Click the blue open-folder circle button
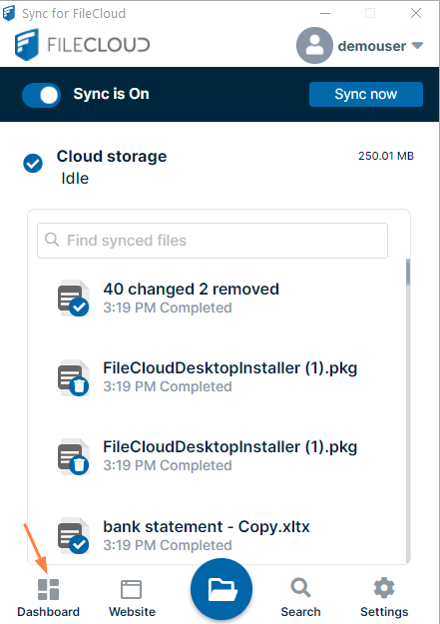Screen dimensions: 440x624 coord(221,589)
